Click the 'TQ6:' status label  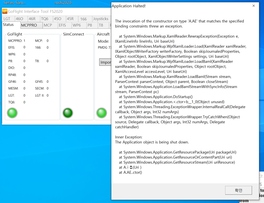pos(12,102)
